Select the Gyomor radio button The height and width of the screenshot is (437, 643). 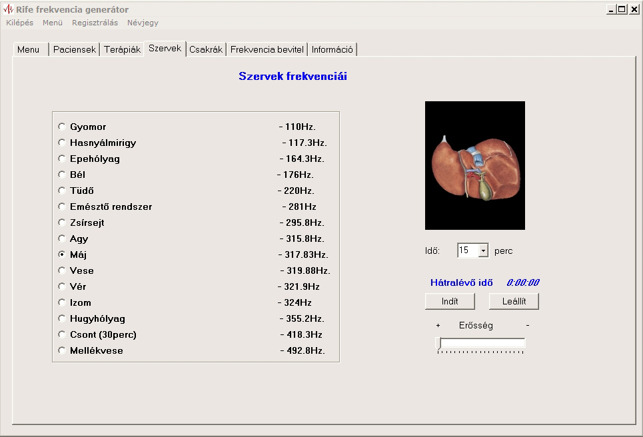tap(62, 127)
